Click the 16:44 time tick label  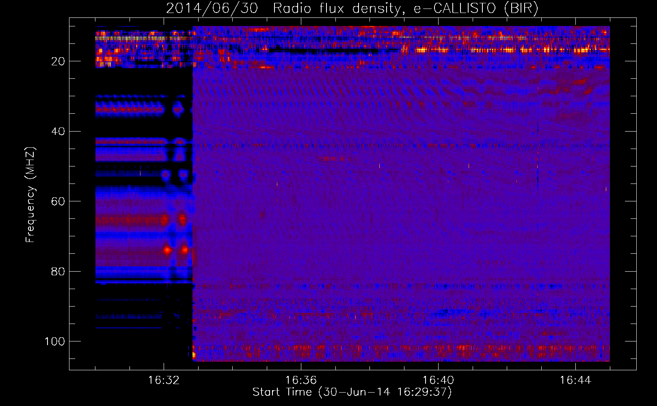575,380
